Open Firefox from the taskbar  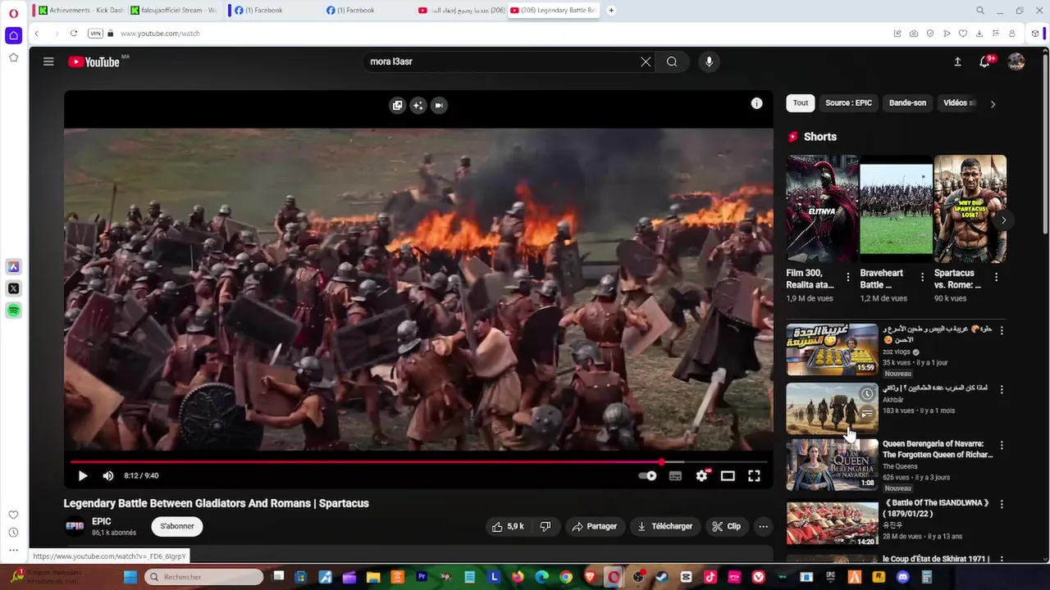pos(518,577)
